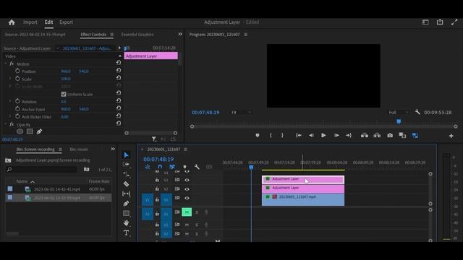
Task: Reset the Rotation parameter
Action: click(119, 100)
